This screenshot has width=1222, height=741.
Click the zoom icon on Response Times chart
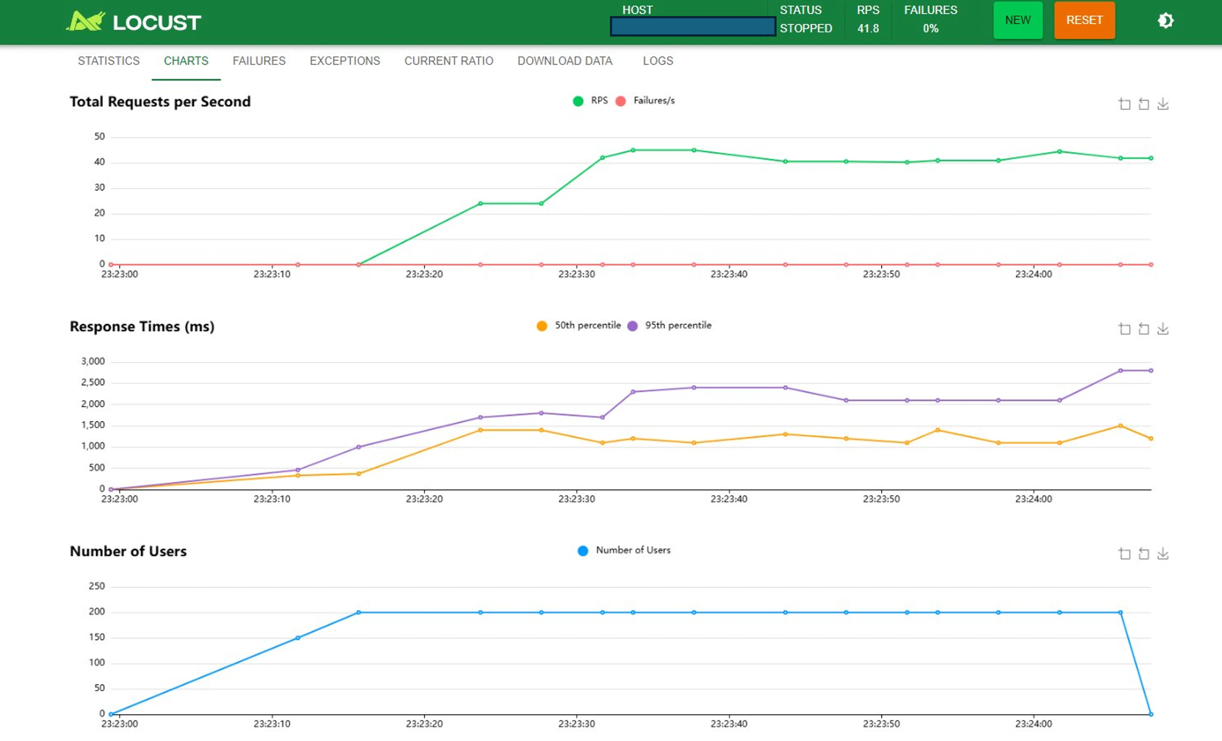(x=1124, y=328)
